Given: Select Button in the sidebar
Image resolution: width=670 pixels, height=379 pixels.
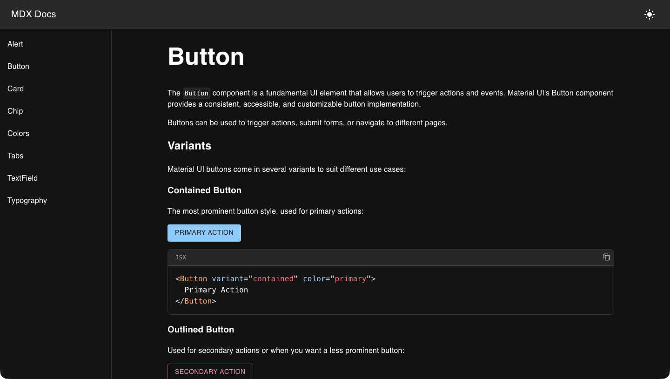Looking at the screenshot, I should (x=18, y=66).
